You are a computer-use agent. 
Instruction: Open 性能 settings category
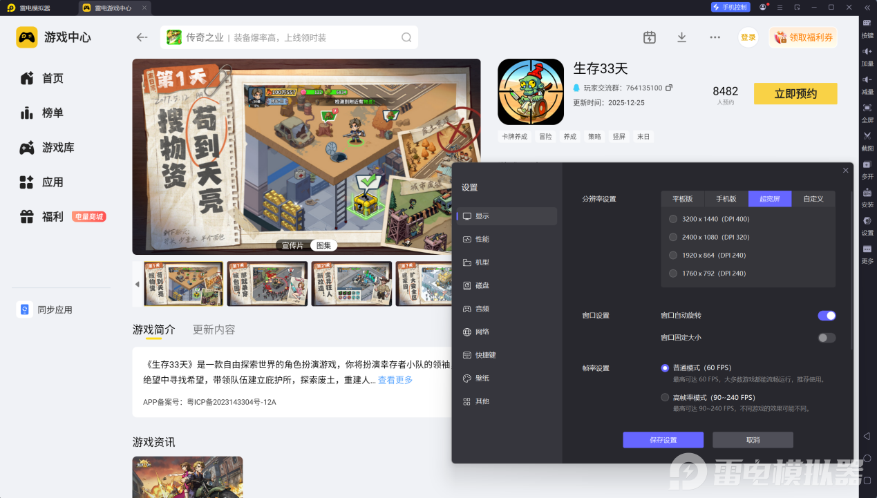tap(507, 239)
